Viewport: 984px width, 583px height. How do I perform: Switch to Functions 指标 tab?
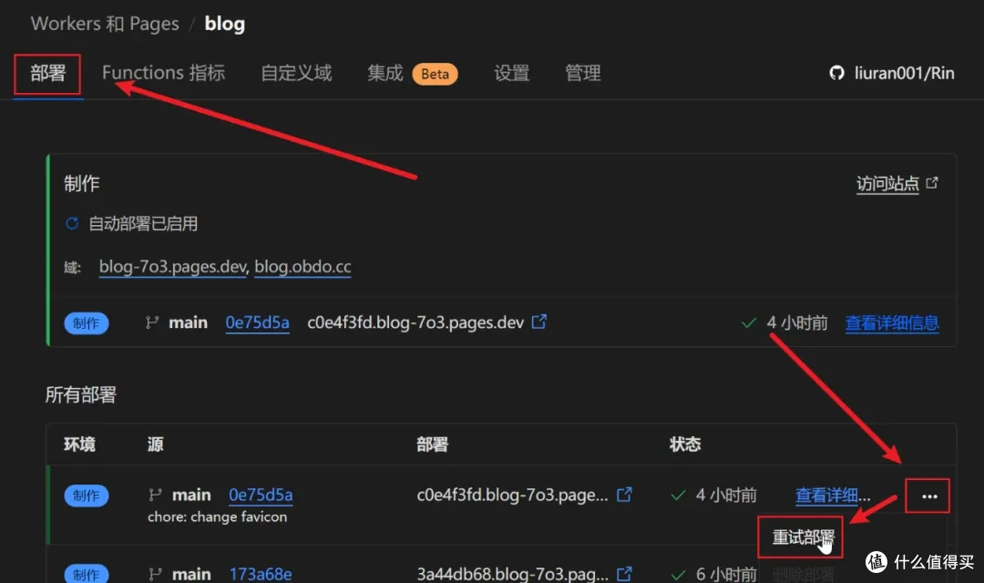click(163, 73)
